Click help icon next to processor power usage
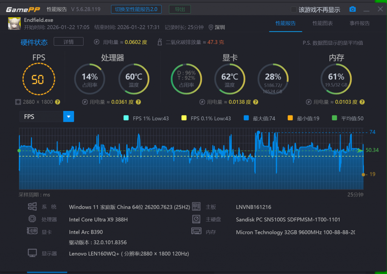Image resolution: width=387 pixels, height=274 pixels. (x=138, y=102)
